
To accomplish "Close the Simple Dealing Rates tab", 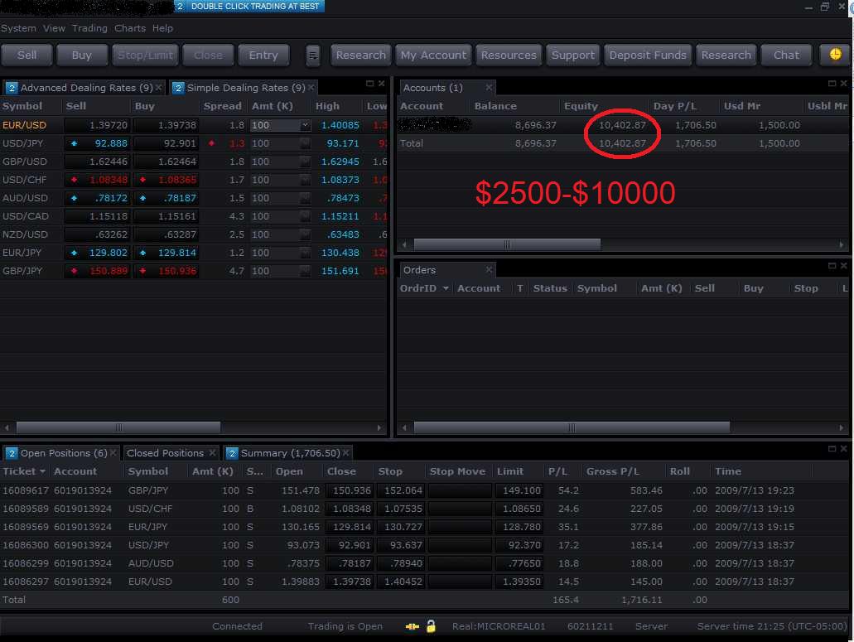I will pos(311,87).
